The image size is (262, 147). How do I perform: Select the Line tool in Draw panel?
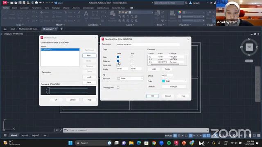coord(5,15)
